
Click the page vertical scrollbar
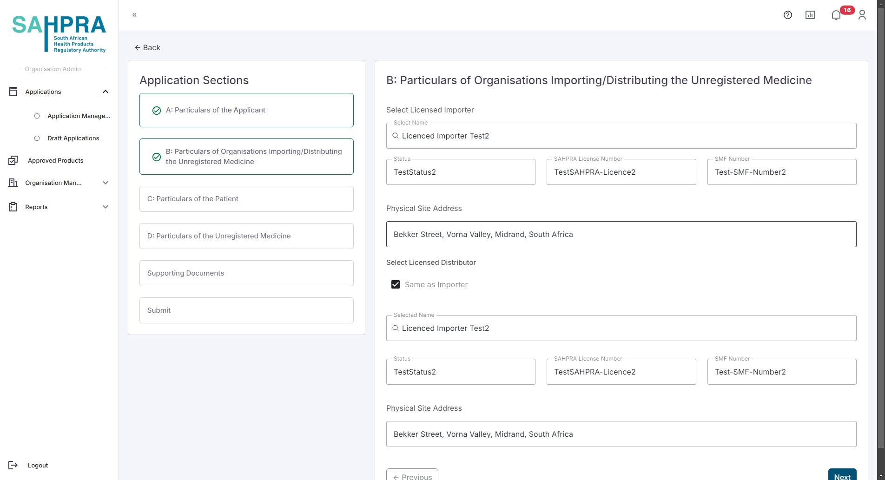click(880, 232)
